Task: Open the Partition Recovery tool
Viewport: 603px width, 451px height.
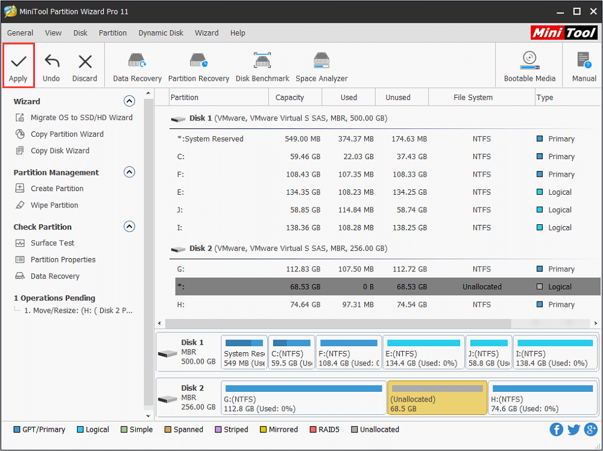Action: tap(198, 68)
